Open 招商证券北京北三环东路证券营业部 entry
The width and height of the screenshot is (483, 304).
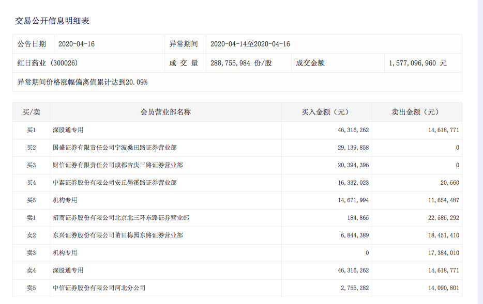pyautogui.click(x=120, y=218)
